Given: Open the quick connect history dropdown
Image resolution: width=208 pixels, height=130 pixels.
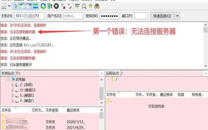Looking at the screenshot, I should click(177, 16).
